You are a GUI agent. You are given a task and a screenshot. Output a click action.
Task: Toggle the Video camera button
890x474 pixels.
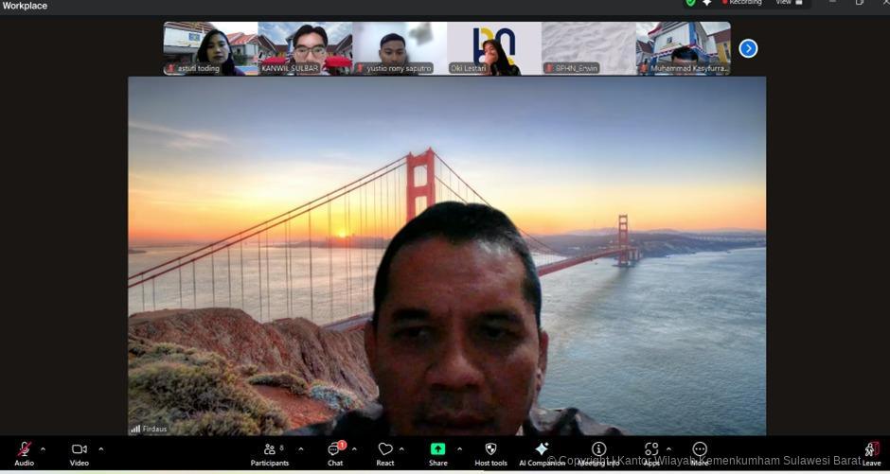tap(79, 449)
